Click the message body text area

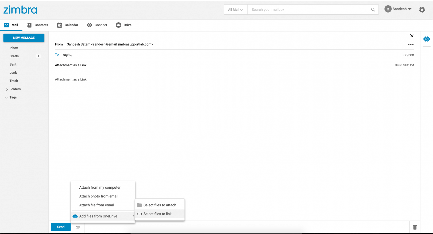click(234, 145)
